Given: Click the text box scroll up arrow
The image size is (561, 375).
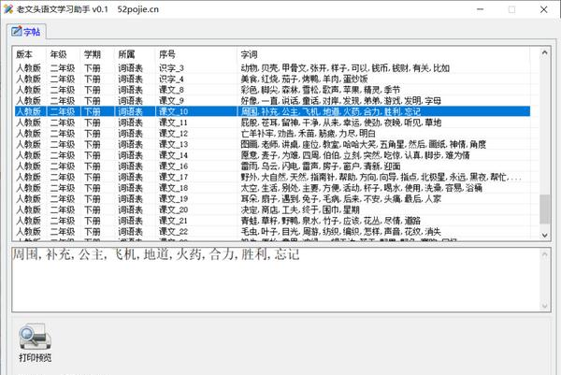Looking at the screenshot, I should [544, 254].
